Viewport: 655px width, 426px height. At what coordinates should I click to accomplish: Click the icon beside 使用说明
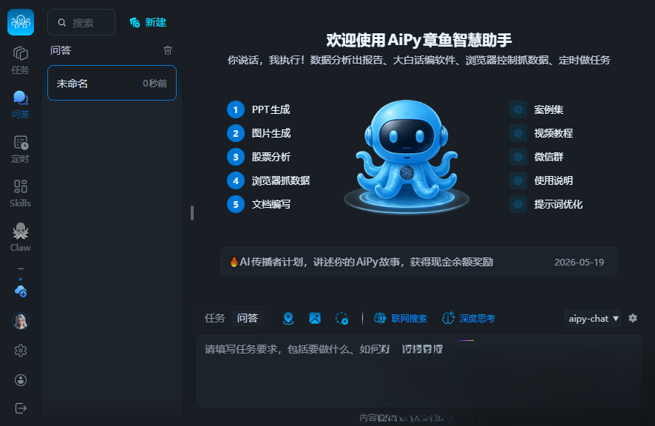point(518,180)
